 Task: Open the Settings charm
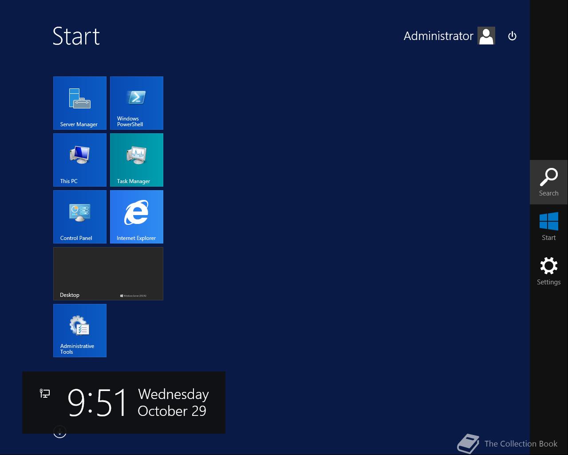(549, 271)
